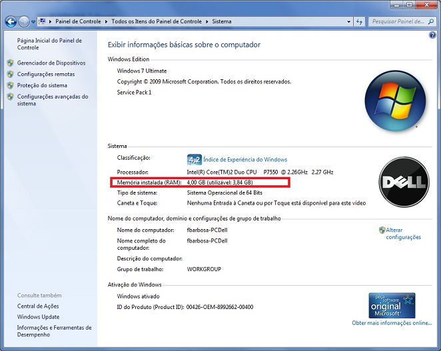
Task: Select Sistema breadcrumb in address bar
Action: pyautogui.click(x=222, y=21)
